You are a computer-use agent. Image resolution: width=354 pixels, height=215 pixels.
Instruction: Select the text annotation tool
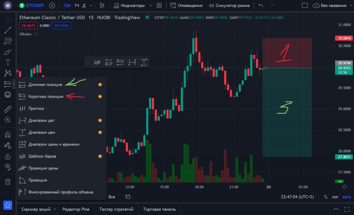8,62
